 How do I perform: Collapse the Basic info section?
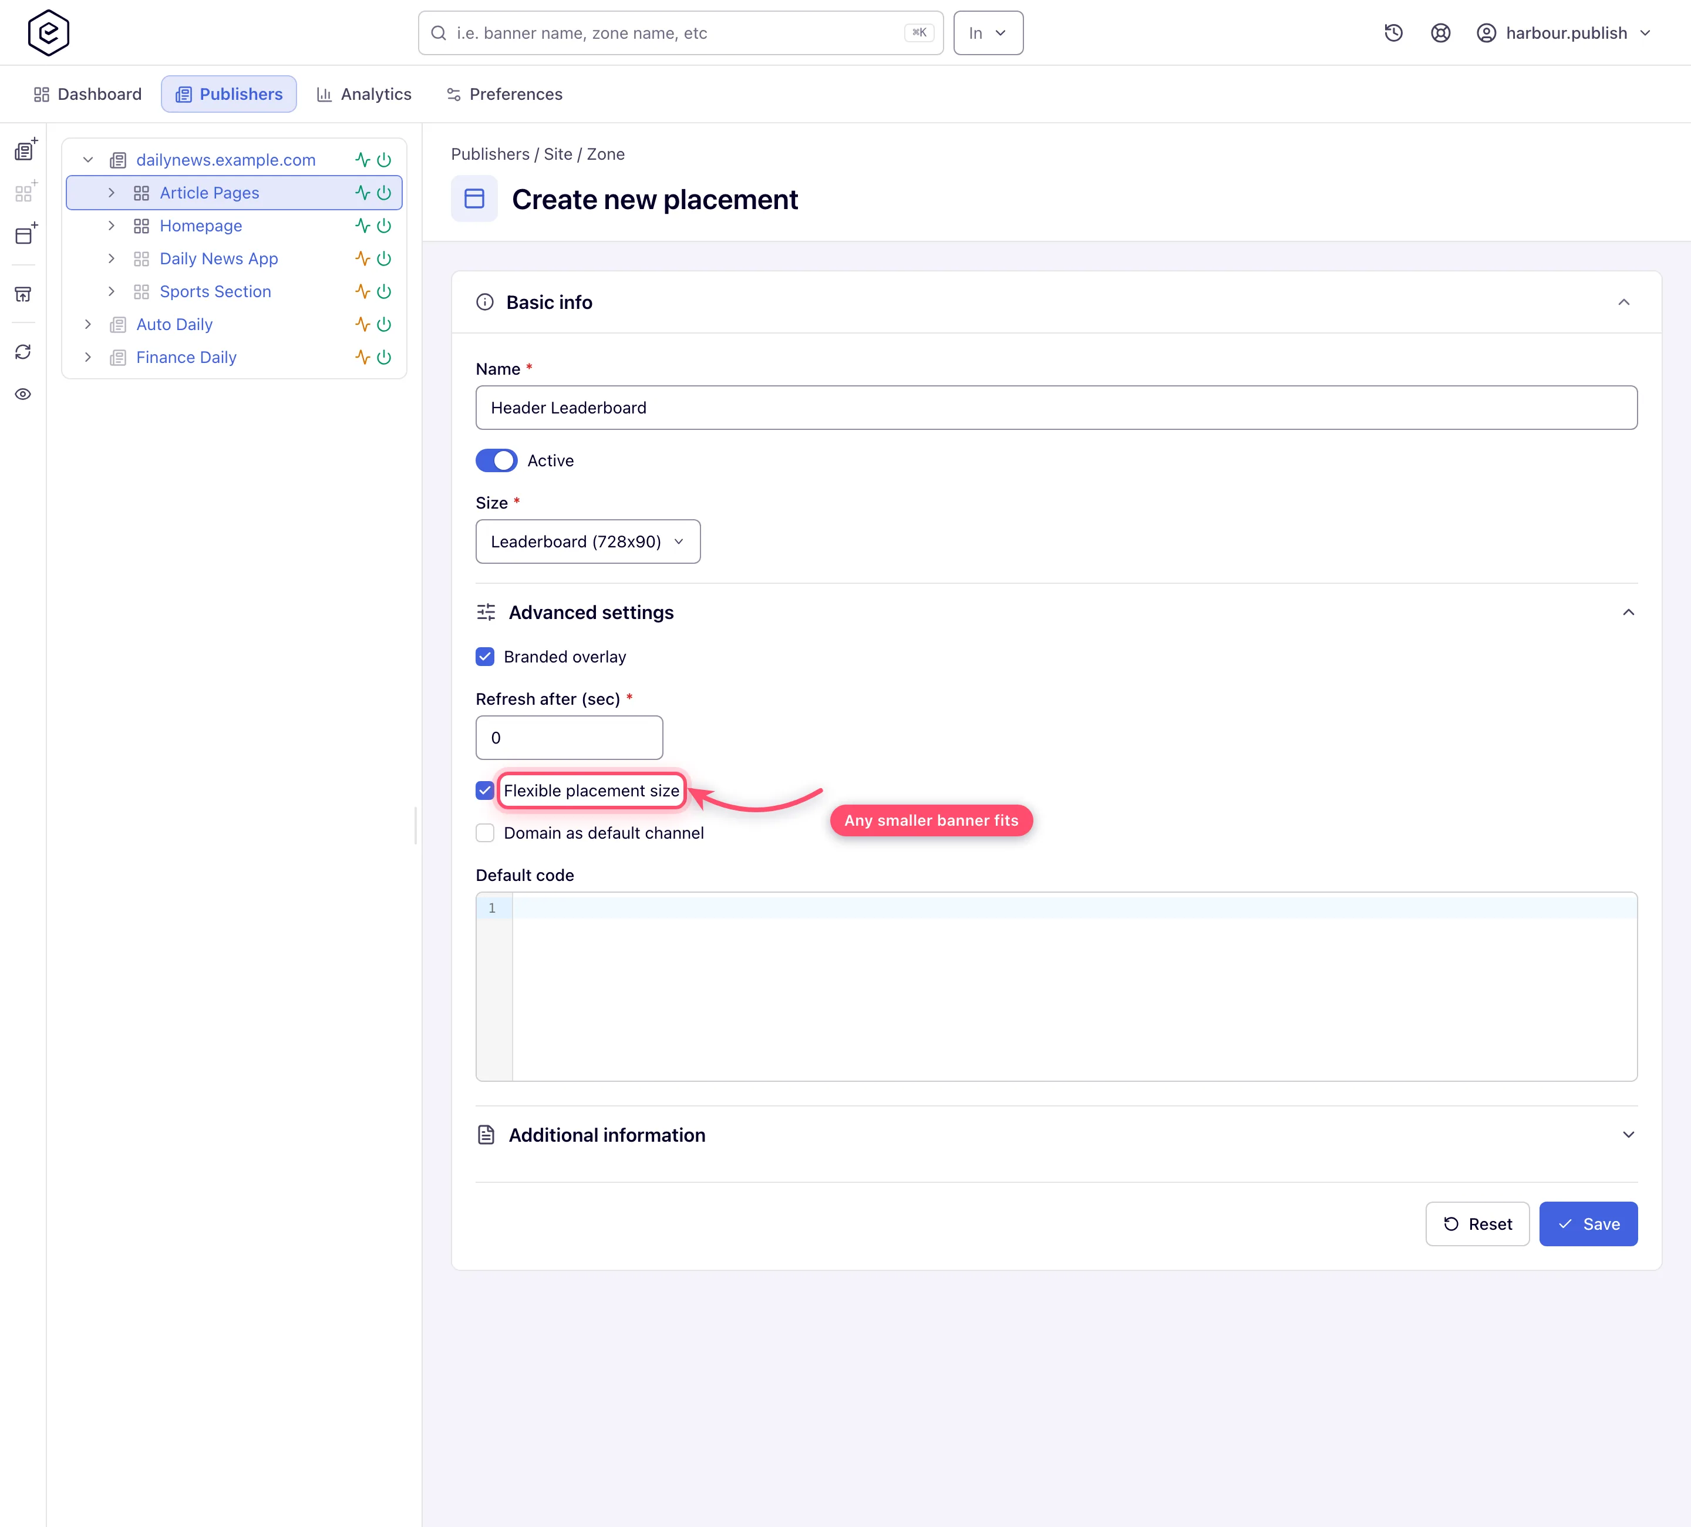tap(1624, 302)
